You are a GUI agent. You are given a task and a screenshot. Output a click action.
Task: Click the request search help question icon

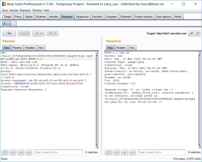point(5,152)
